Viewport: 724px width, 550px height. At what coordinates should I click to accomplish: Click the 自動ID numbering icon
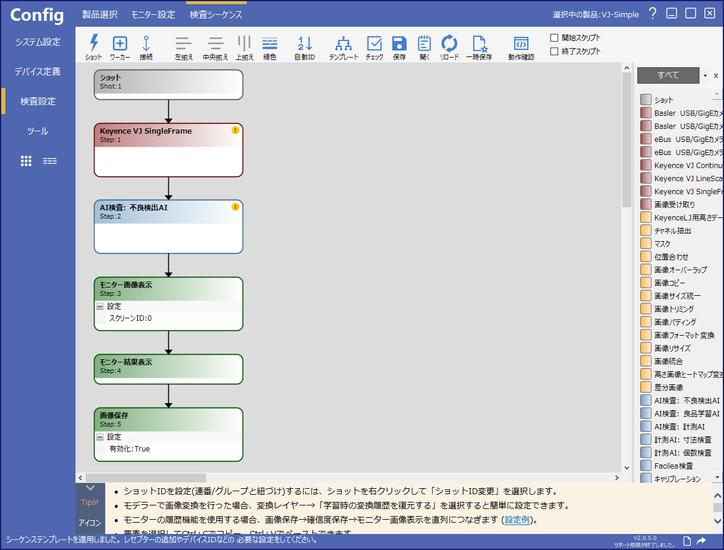[304, 43]
